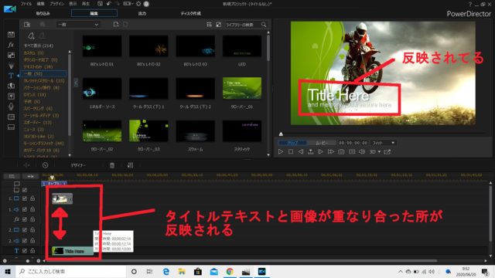Click the library grid view menu icon
The image size is (495, 278).
pos(209,24)
